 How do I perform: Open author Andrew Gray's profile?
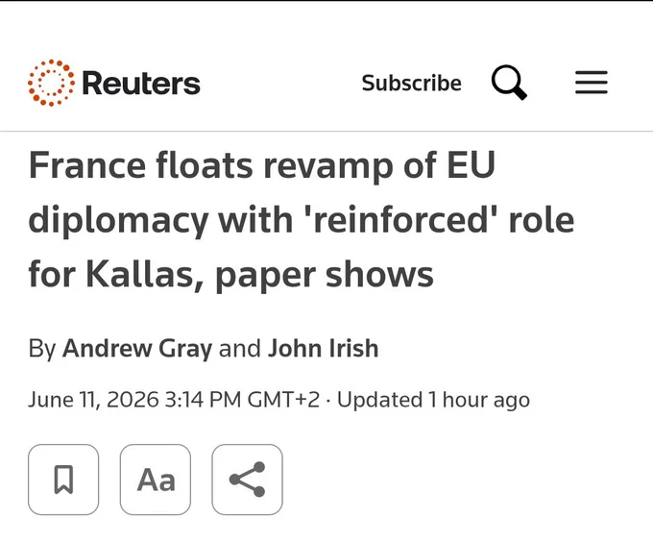pyautogui.click(x=137, y=348)
